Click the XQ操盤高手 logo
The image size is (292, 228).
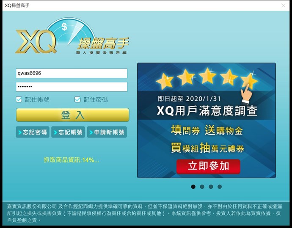(72, 36)
